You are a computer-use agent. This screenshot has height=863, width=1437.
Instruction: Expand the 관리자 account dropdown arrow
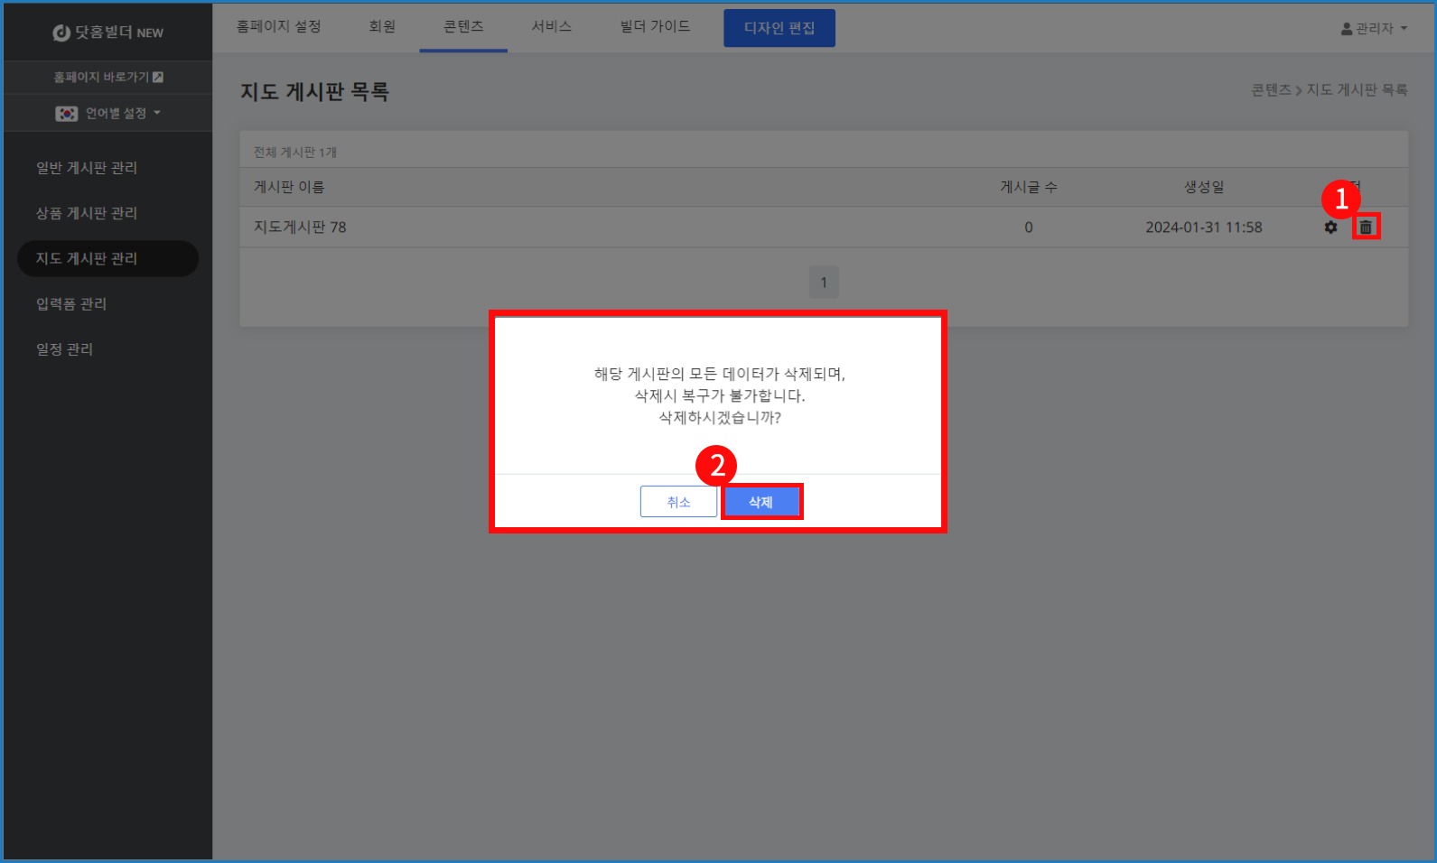click(1404, 29)
